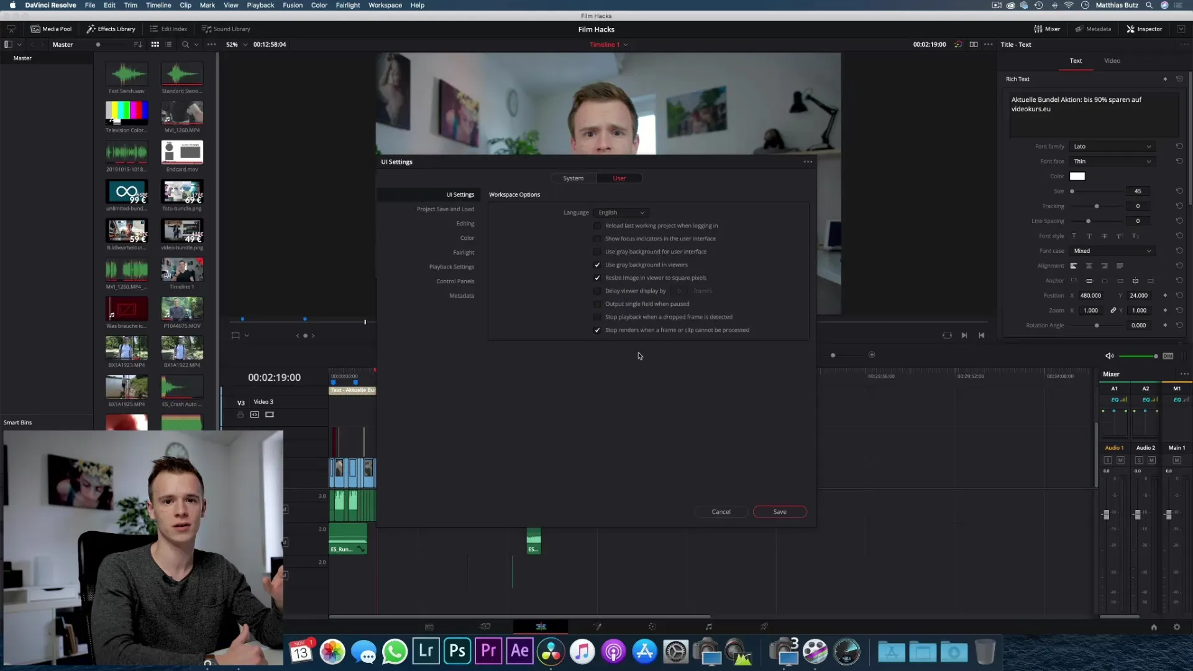
Task: Open the Metadata panel
Action: point(1093,29)
